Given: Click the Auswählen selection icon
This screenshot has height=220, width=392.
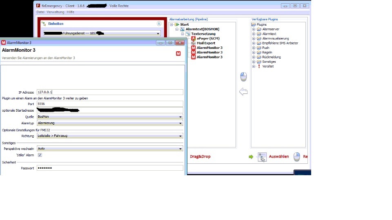Looking at the screenshot, I should [x=262, y=157].
